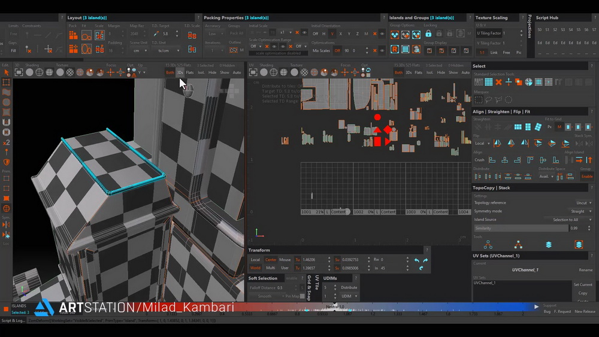599x337 pixels.
Task: Select Center tab in Transform panel
Action: tap(271, 260)
